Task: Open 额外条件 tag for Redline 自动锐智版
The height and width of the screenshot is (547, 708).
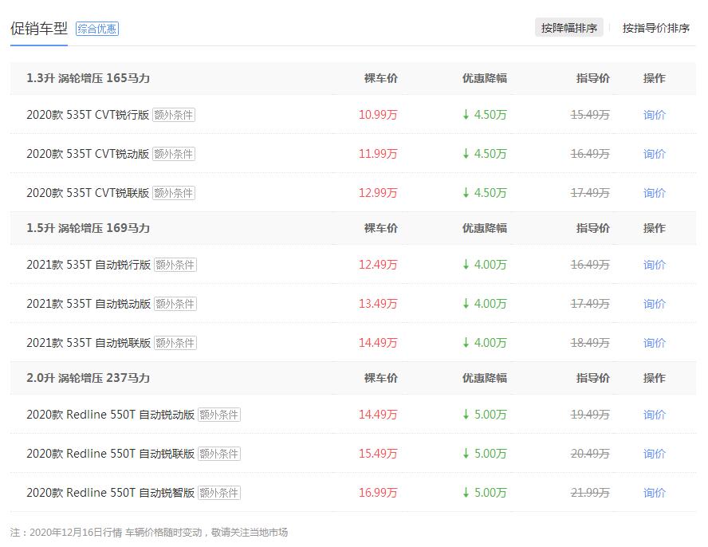Action: coord(219,493)
